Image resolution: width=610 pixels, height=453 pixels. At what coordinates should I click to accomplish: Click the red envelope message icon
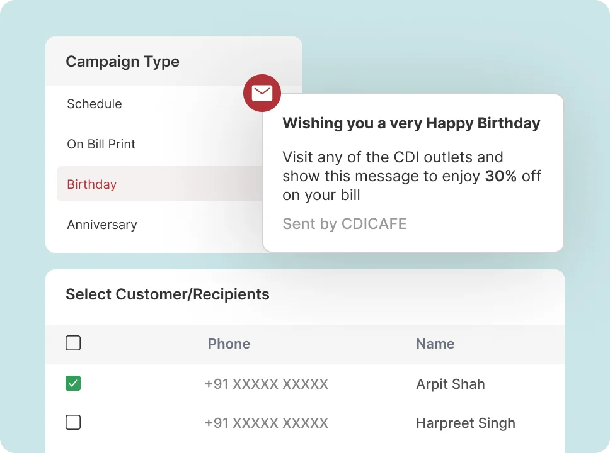[262, 93]
